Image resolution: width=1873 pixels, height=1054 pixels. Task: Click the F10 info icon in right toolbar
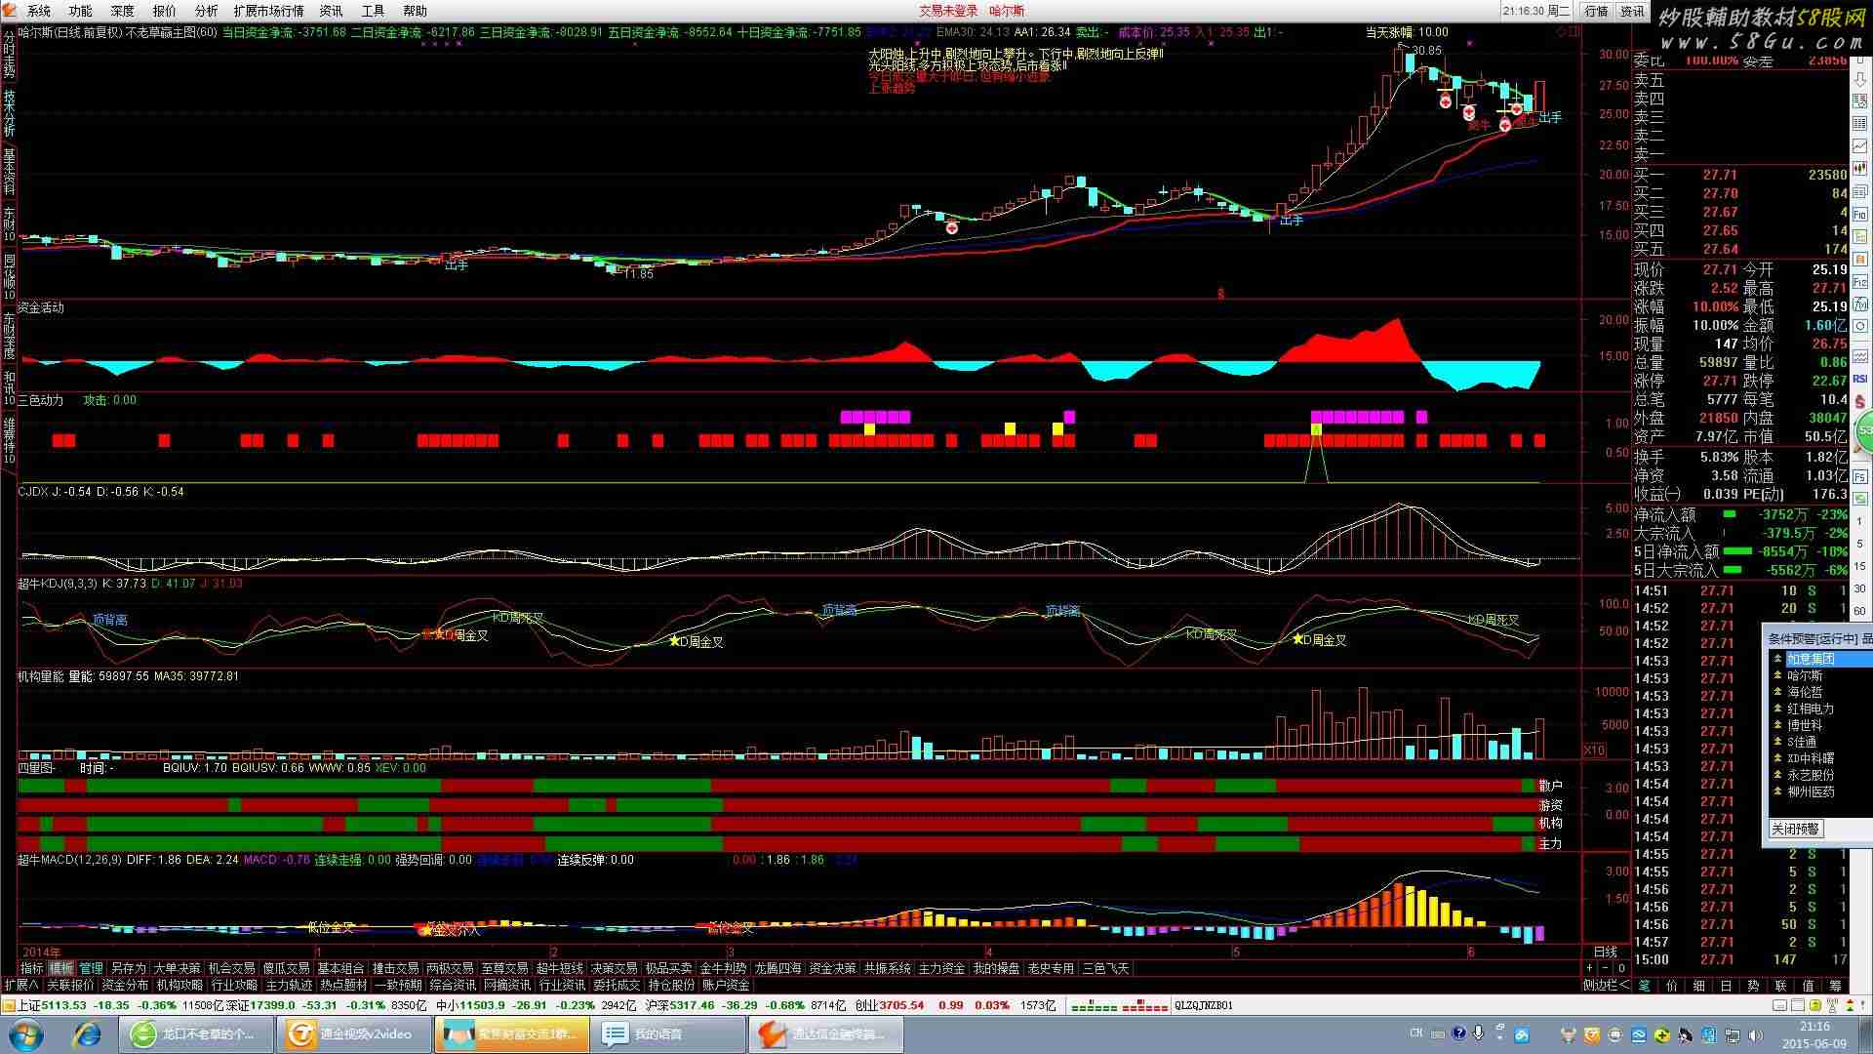point(1860,214)
